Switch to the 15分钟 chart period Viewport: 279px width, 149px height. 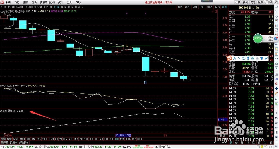pos(28,7)
